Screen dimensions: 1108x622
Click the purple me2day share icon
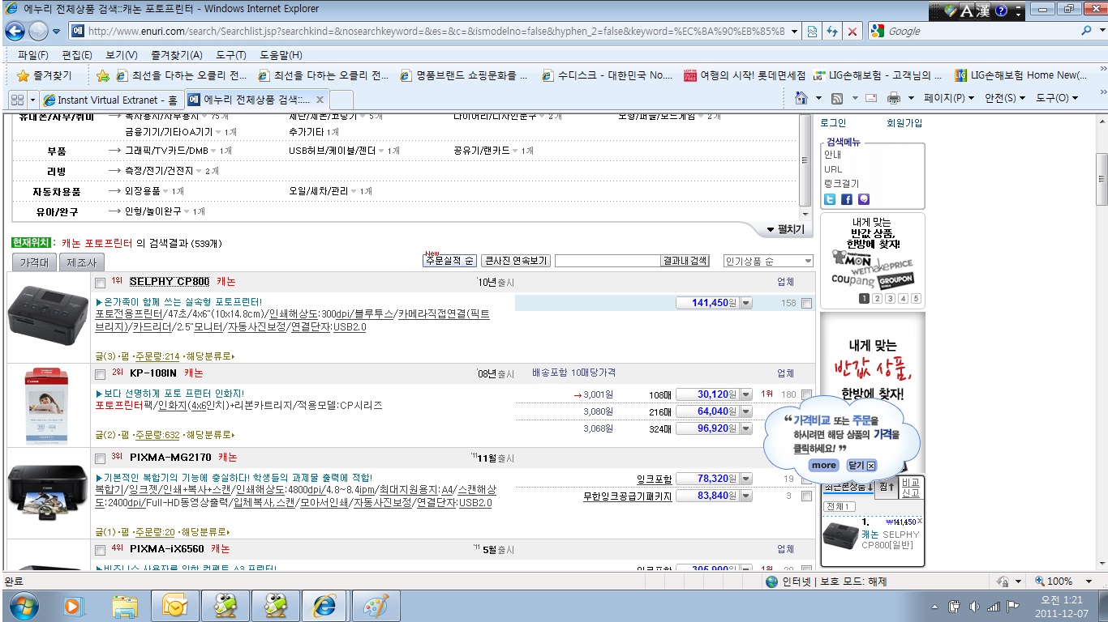(x=863, y=199)
